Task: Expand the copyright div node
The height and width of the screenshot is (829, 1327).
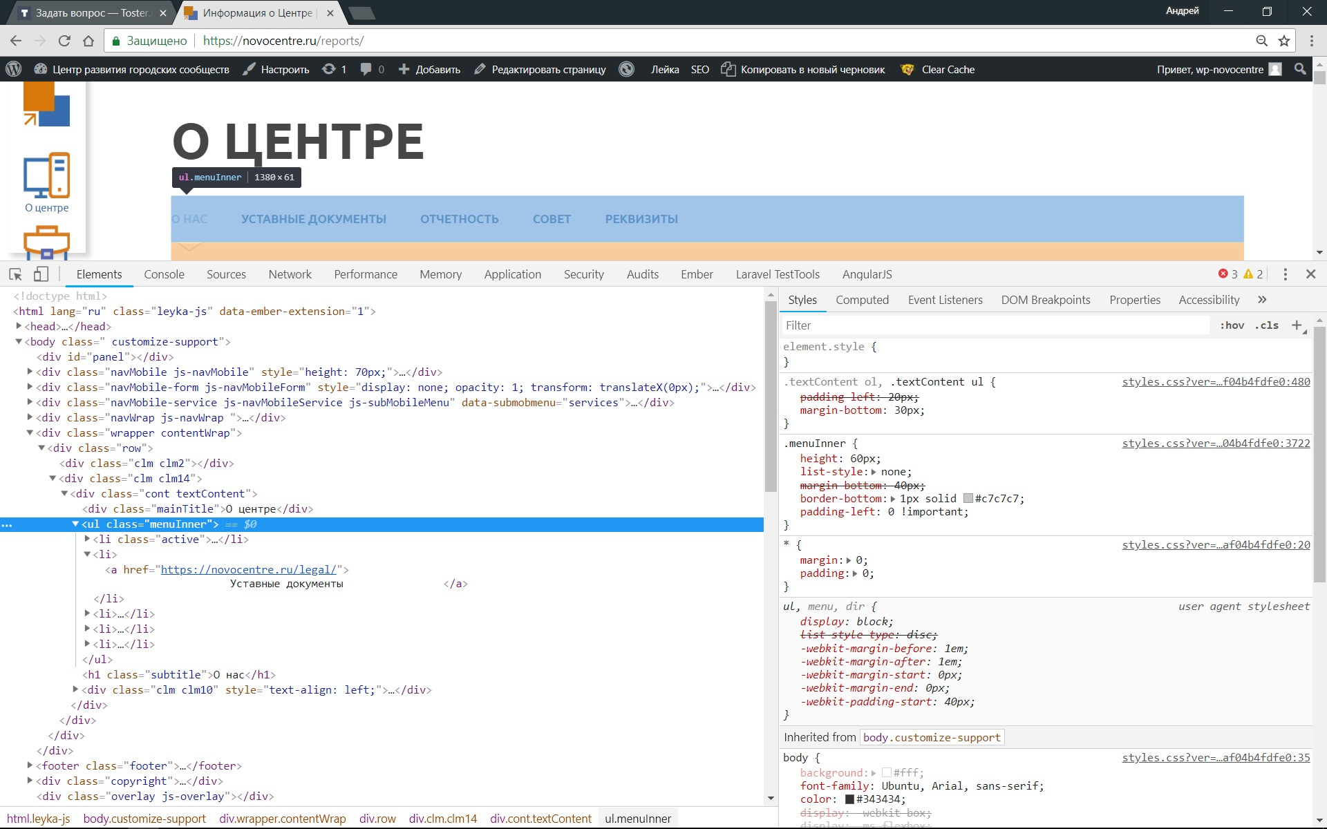Action: coord(30,781)
